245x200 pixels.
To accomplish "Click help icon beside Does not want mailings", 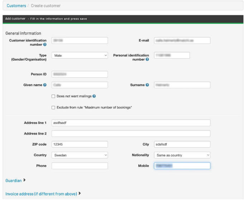I will point(94,96).
